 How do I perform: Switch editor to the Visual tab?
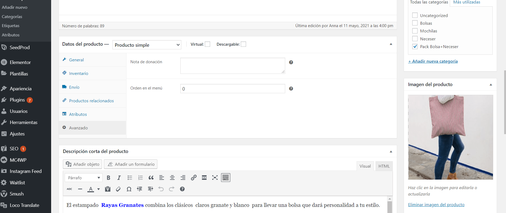pos(365,166)
